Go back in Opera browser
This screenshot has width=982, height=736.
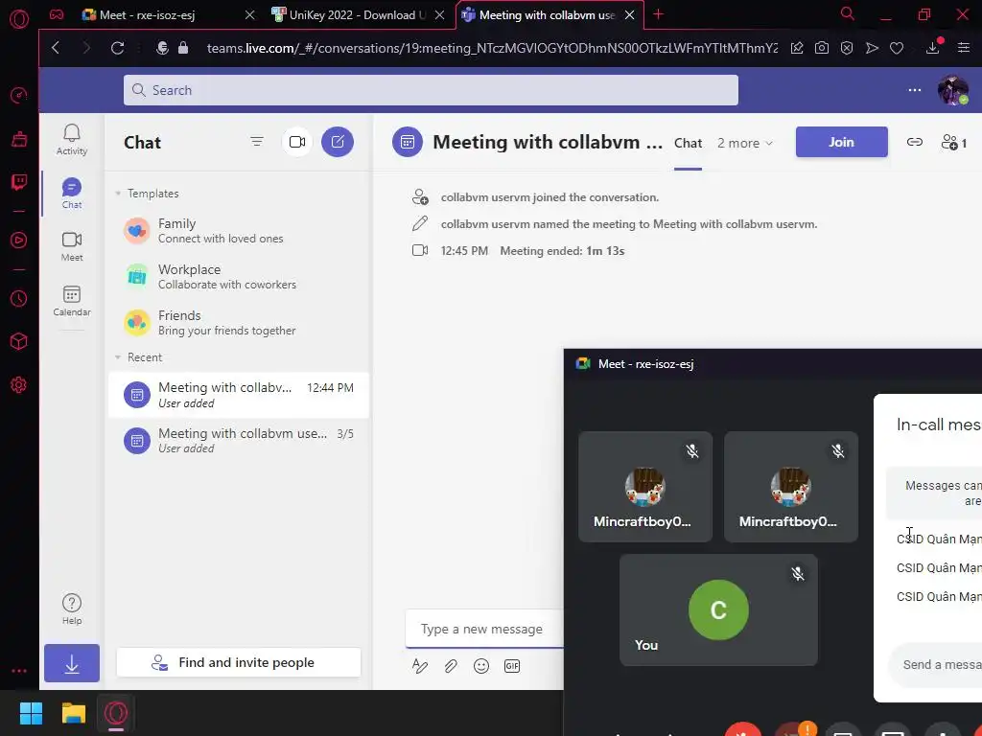coord(56,48)
